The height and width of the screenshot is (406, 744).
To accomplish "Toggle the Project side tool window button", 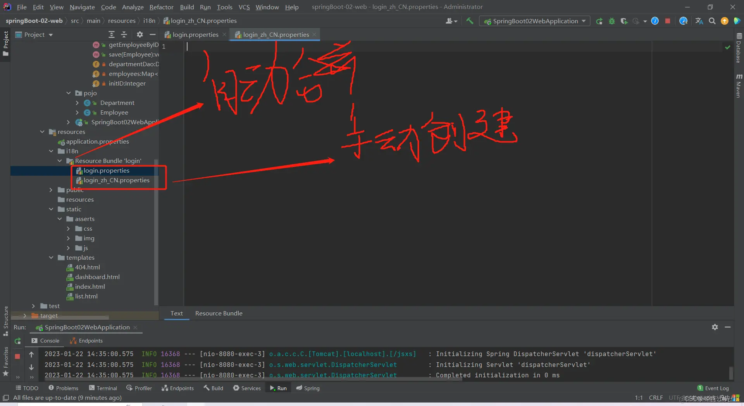I will click(x=5, y=43).
